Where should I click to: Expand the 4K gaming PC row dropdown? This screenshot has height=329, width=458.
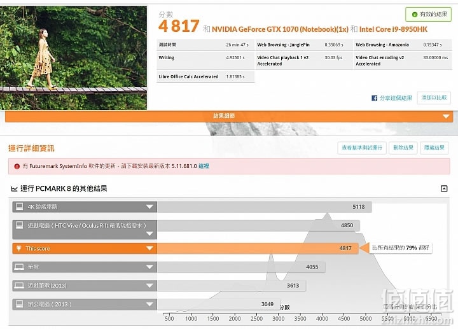coord(149,207)
